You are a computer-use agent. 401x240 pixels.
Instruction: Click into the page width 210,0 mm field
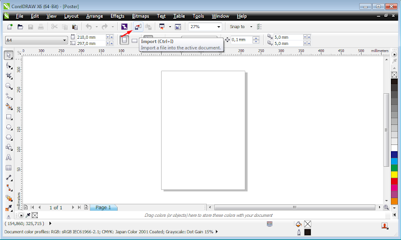coord(91,37)
